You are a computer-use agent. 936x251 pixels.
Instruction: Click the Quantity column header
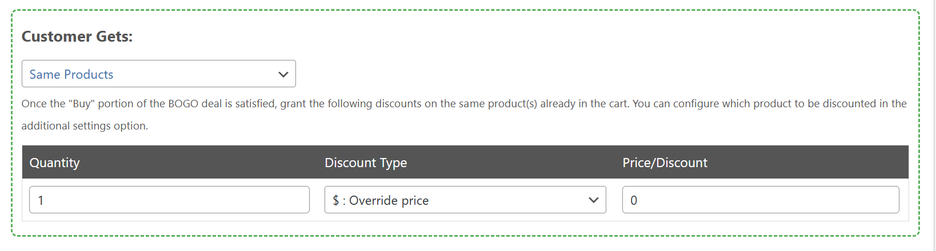54,163
